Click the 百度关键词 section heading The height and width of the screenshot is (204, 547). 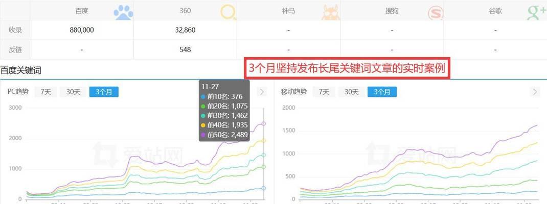(x=21, y=70)
